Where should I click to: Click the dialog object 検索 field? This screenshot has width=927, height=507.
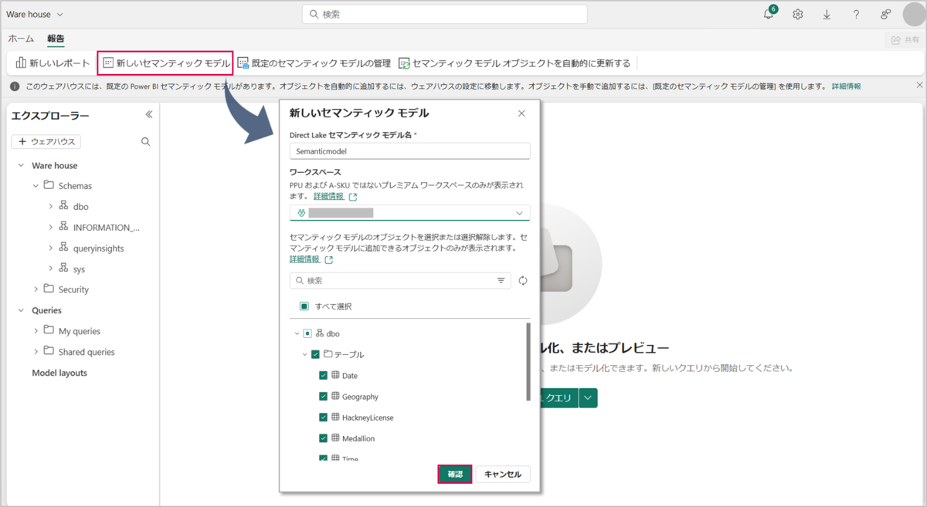400,281
